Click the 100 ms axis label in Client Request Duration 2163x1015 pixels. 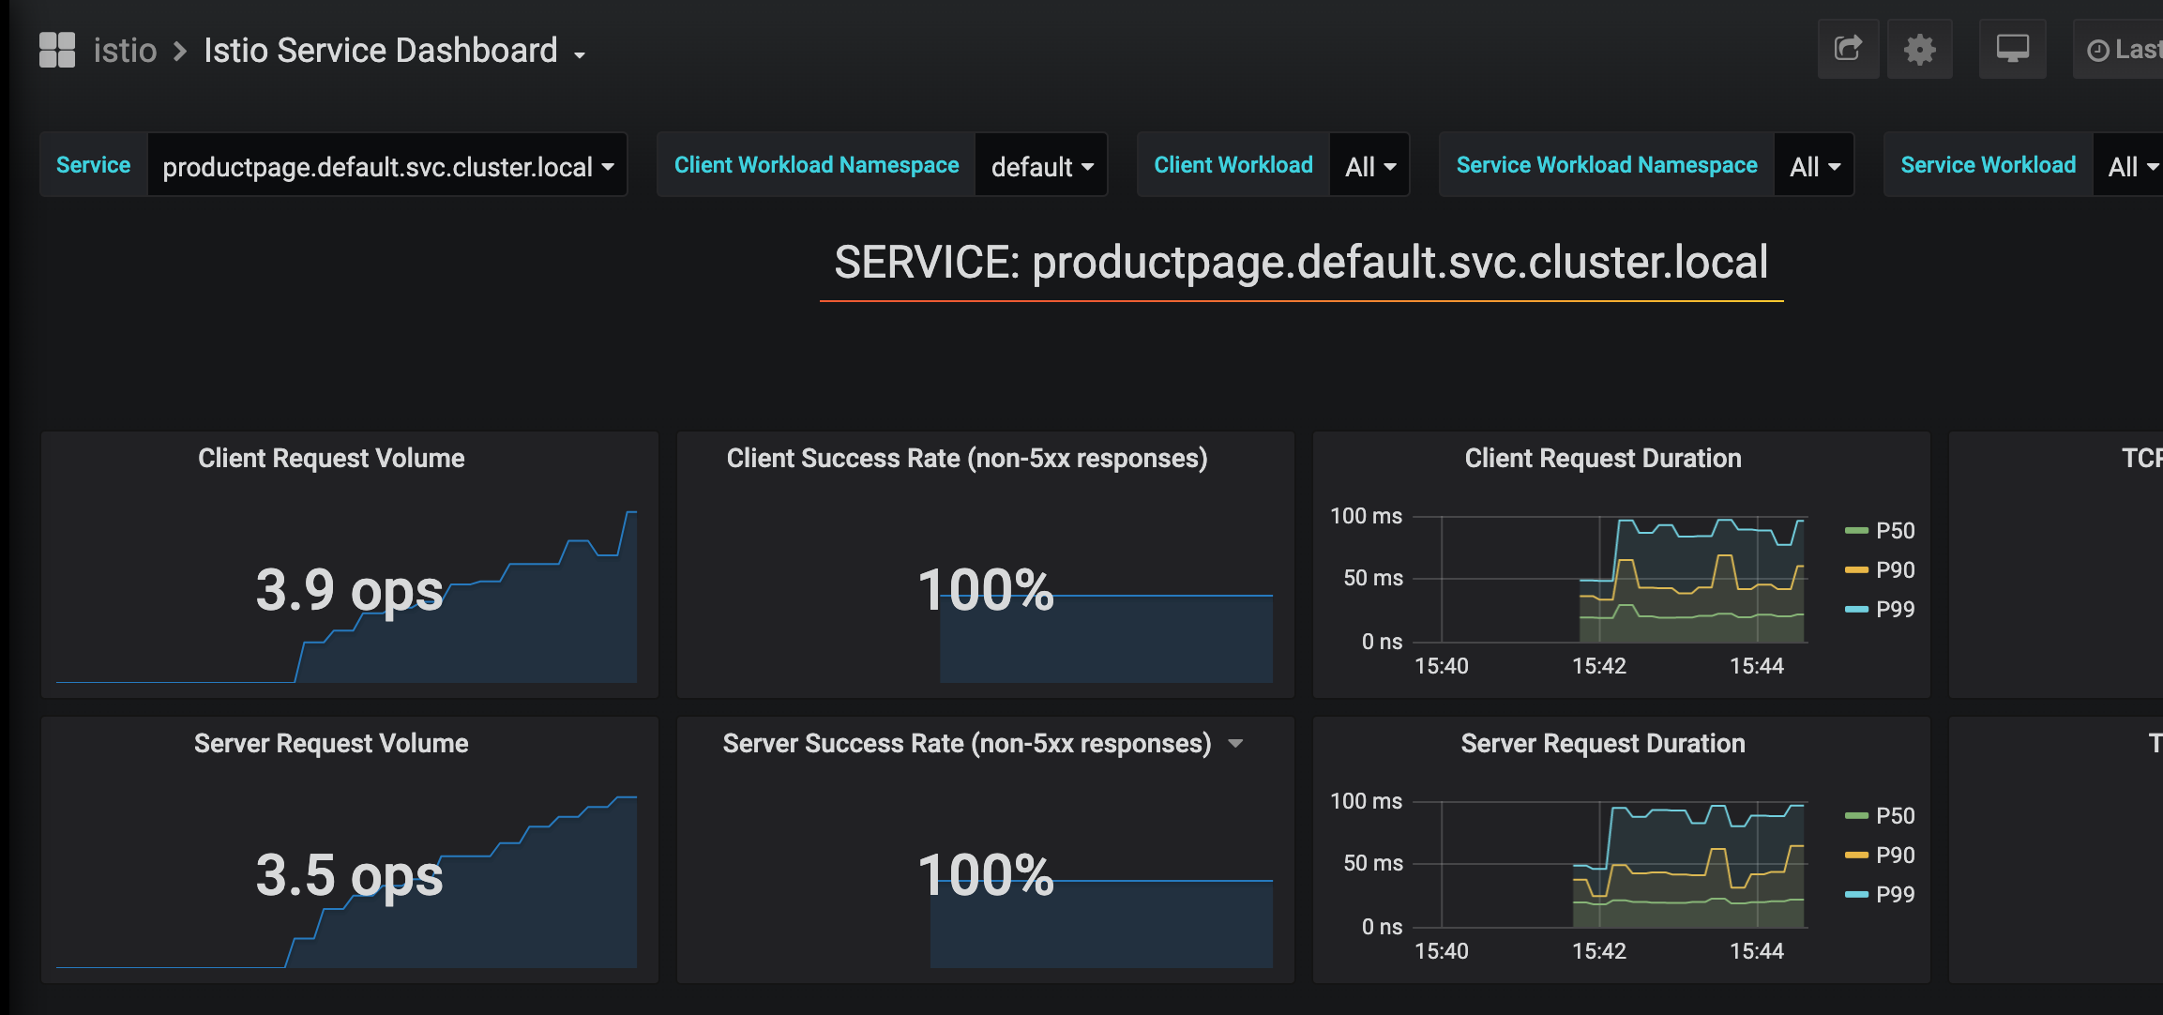[1366, 516]
